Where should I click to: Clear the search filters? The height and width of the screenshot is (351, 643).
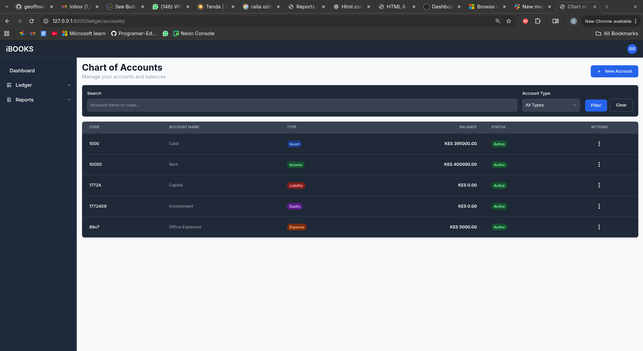coord(621,105)
